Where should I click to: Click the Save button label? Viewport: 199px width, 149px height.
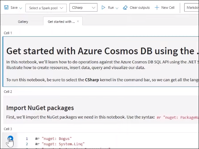click(14, 8)
